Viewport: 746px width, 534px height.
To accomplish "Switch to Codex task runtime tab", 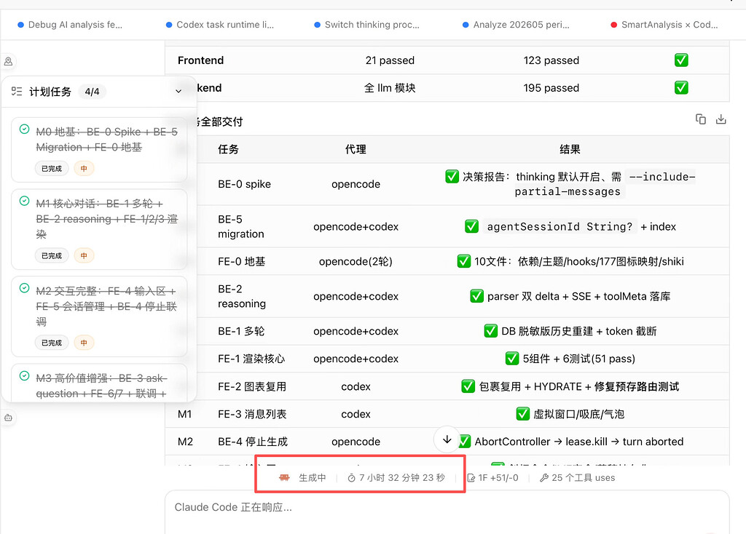I will click(220, 25).
